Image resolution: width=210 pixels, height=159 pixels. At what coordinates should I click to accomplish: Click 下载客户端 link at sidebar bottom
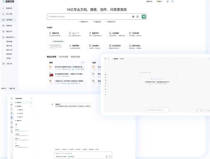point(11,88)
